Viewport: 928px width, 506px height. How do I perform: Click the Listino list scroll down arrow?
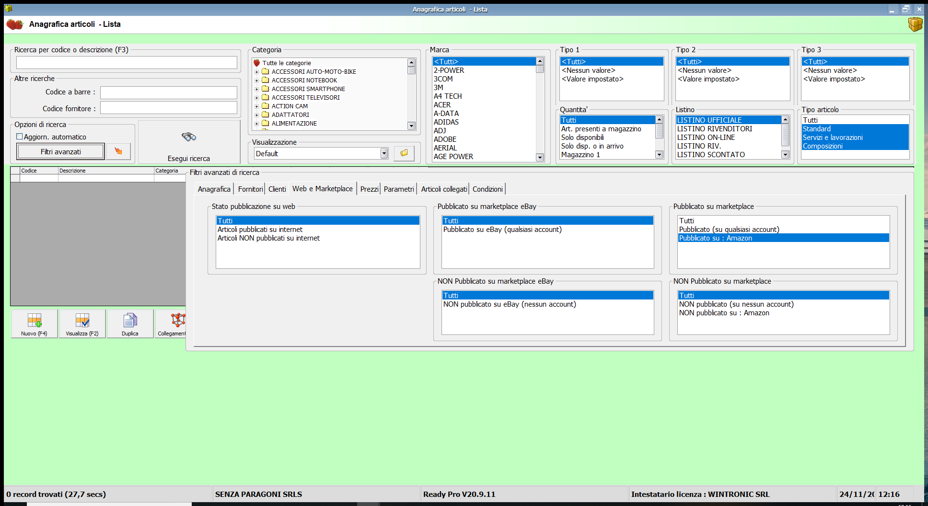coord(785,154)
